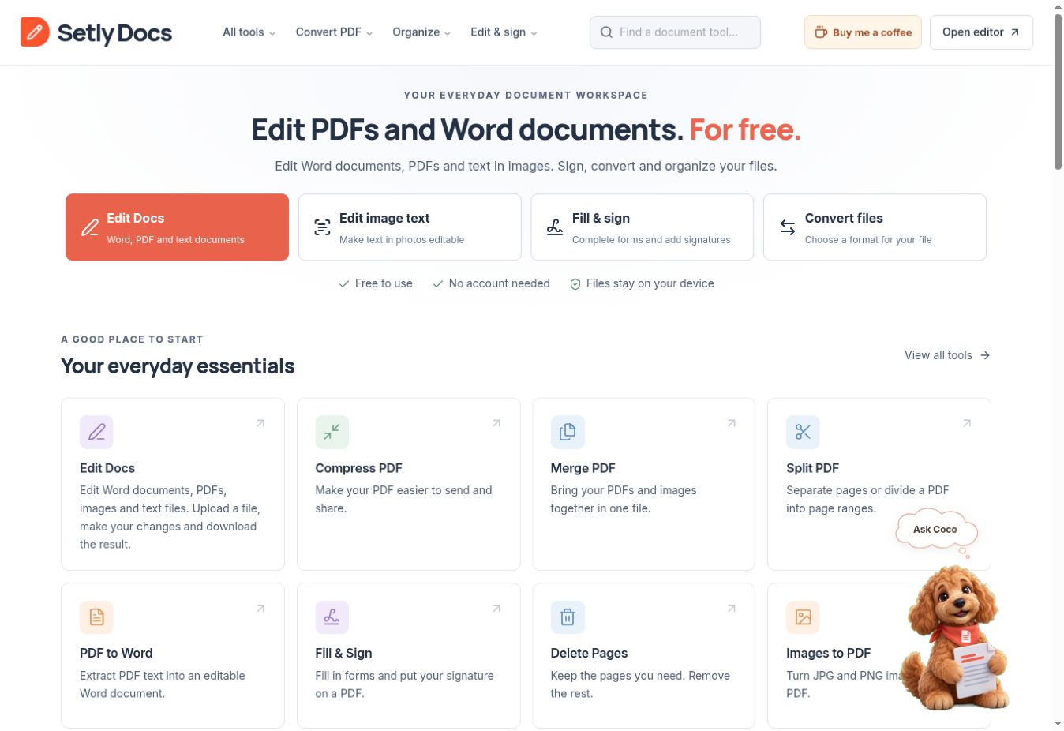The width and height of the screenshot is (1064, 731).
Task: Click the scrollbar down arrow
Action: tap(1058, 724)
